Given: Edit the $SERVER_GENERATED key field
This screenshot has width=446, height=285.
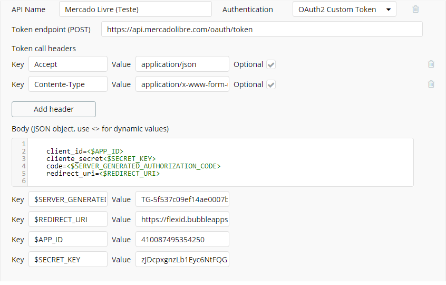Looking at the screenshot, I should click(x=68, y=199).
